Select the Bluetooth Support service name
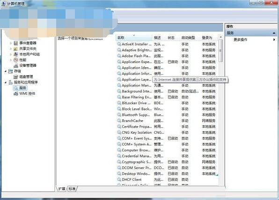 [x=136, y=115]
